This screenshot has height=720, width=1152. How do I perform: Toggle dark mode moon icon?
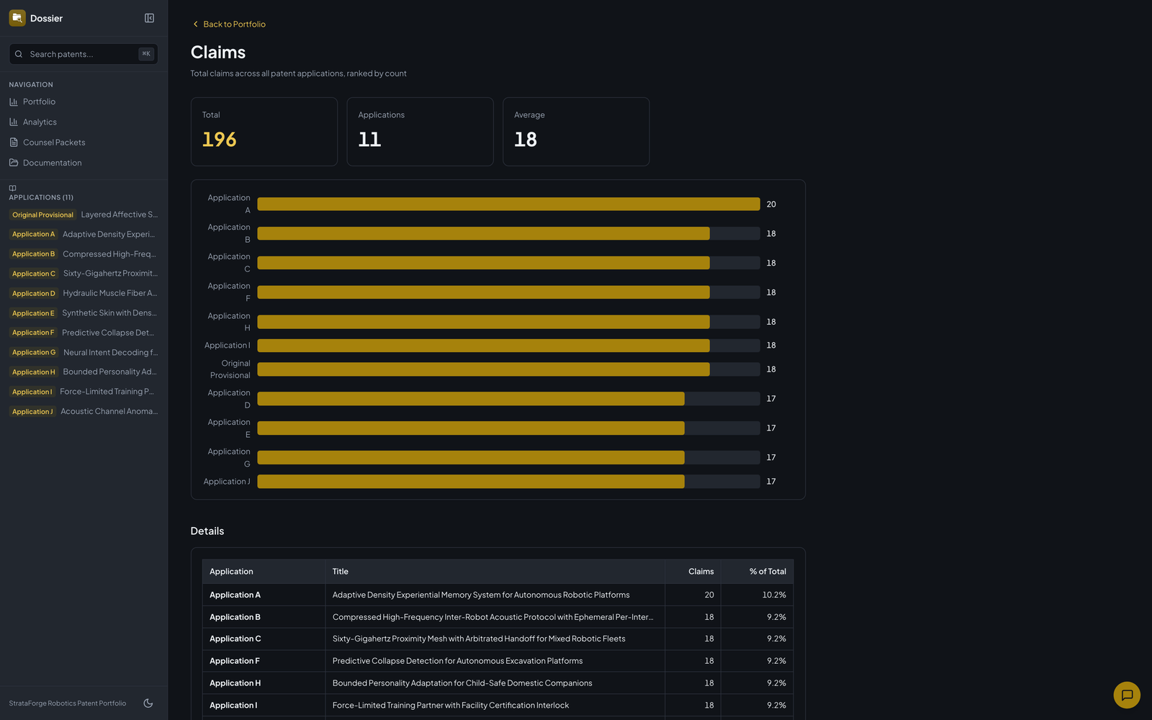148,703
